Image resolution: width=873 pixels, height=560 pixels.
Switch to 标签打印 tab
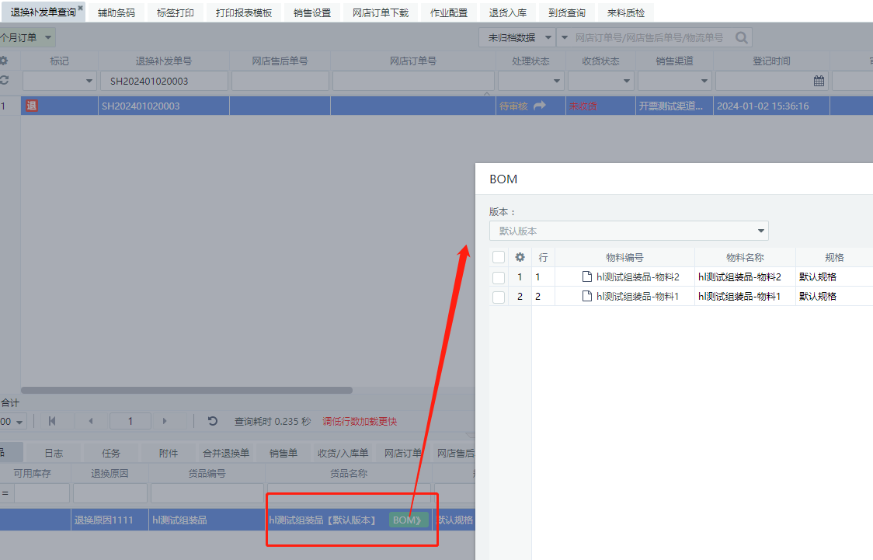[x=176, y=12]
